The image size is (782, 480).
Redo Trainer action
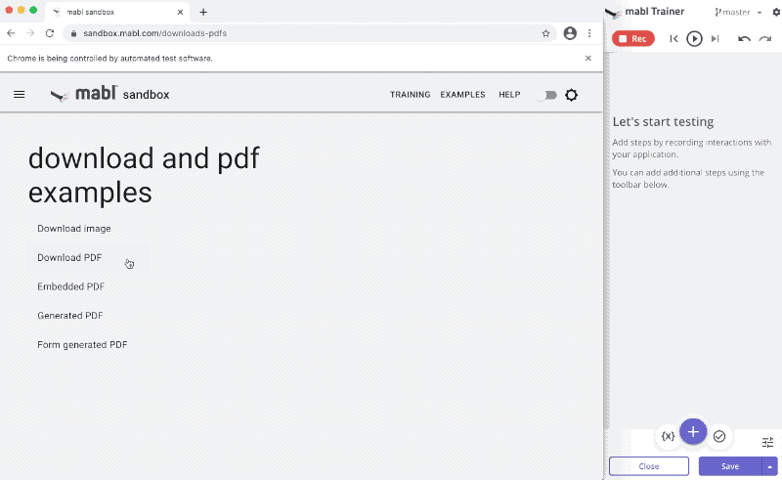[765, 38]
